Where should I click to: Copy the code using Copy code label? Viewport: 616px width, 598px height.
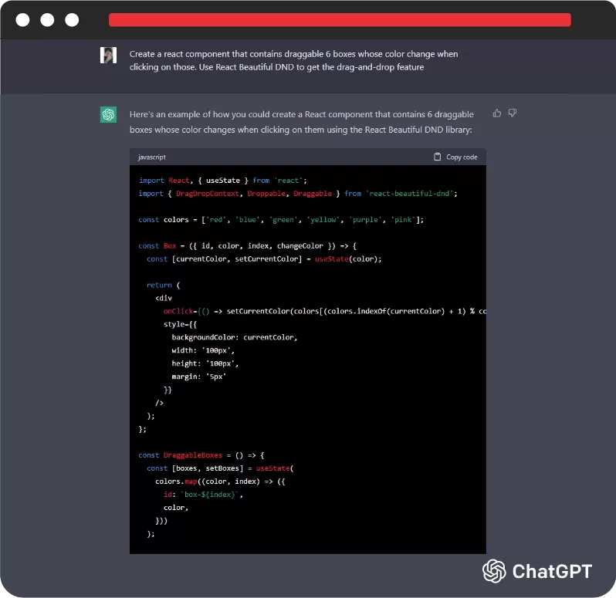462,157
